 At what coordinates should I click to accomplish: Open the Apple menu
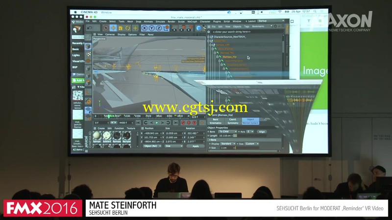pyautogui.click(x=75, y=12)
